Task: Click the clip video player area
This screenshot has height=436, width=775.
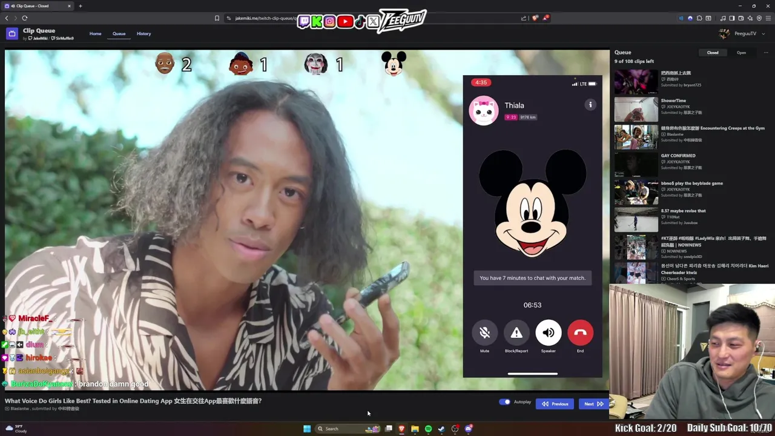Action: point(307,220)
